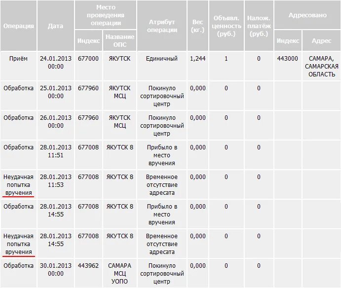Click the ЯКУТСК office name in Приём row
The width and height of the screenshot is (341, 288).
point(119,59)
